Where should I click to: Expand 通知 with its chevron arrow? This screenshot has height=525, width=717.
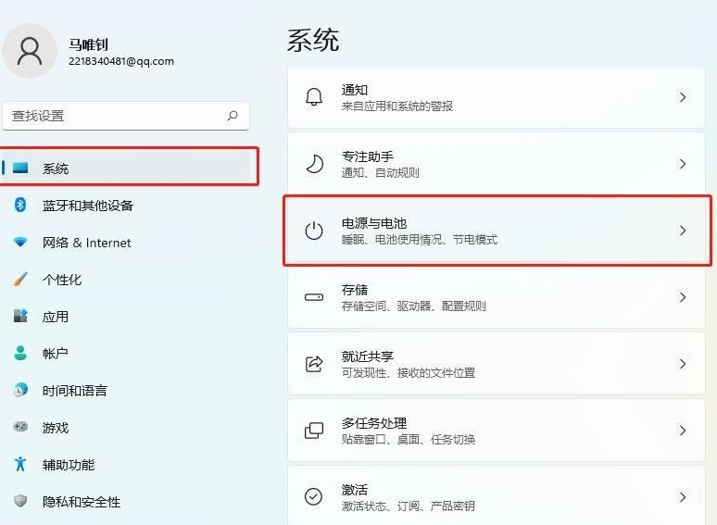(683, 97)
